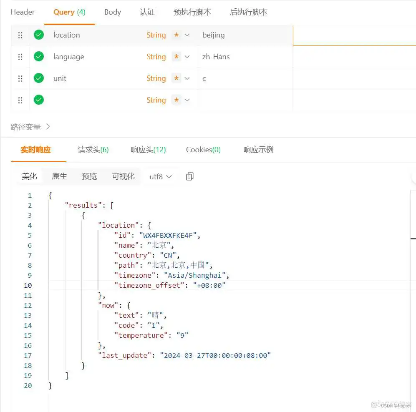This screenshot has width=416, height=412.
Task: Select the String type label for unit
Action: pos(156,78)
